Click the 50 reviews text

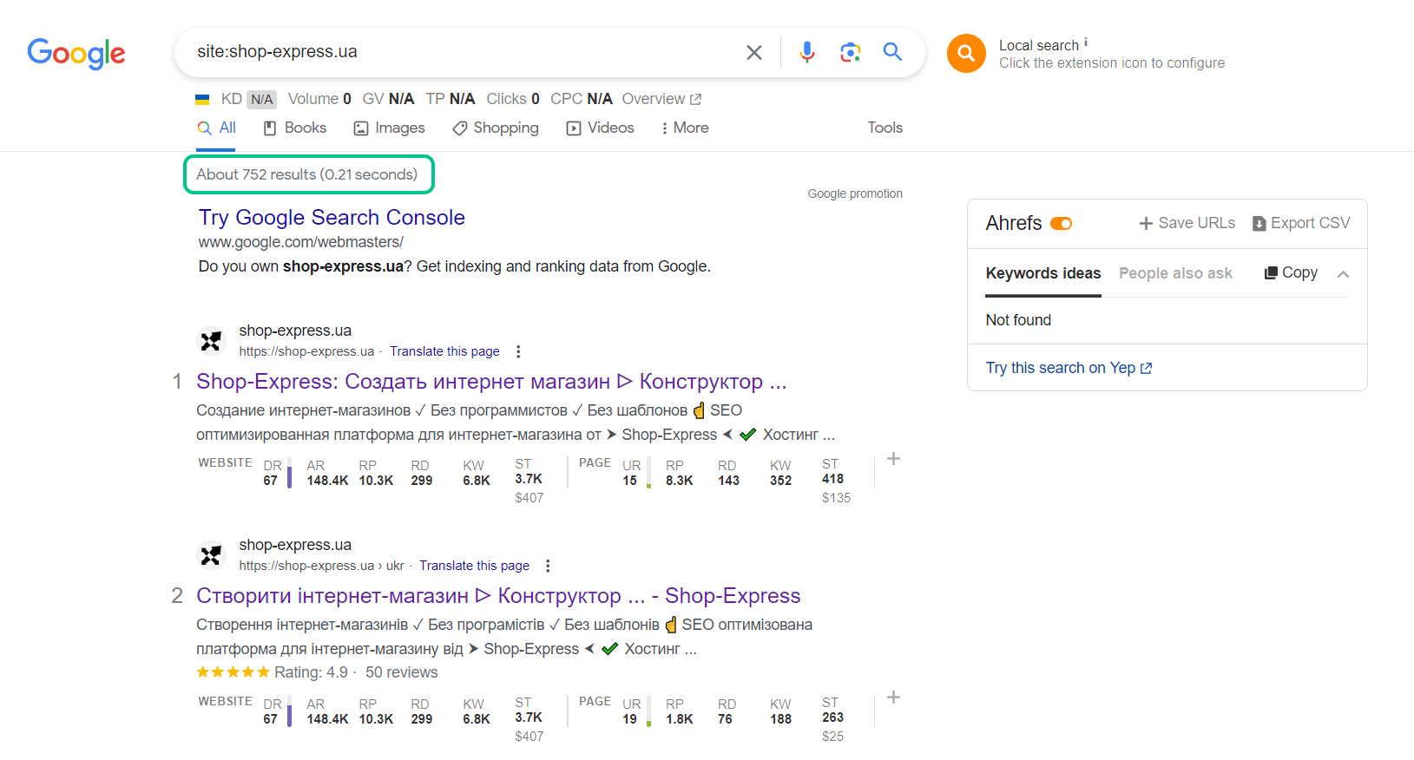[x=402, y=672]
